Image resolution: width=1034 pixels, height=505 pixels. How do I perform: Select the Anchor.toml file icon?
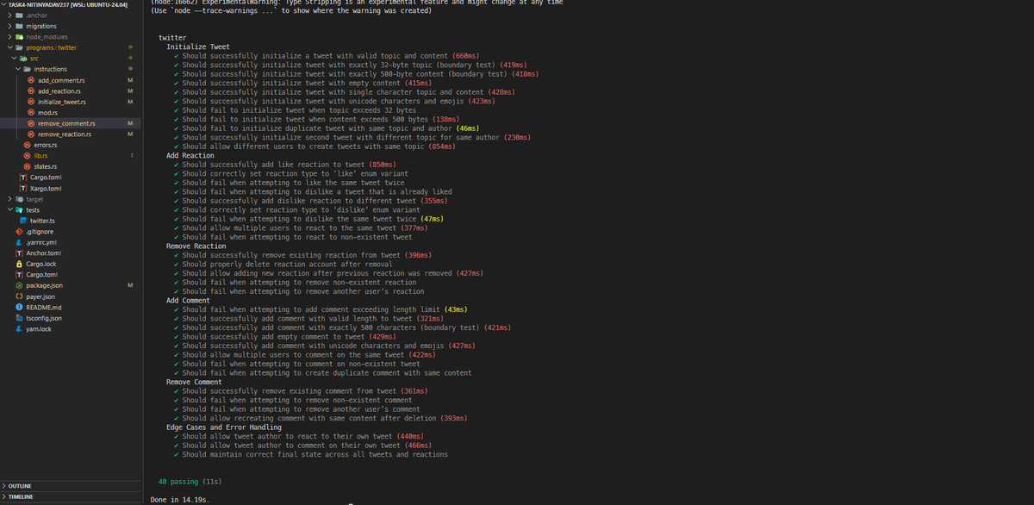point(19,253)
